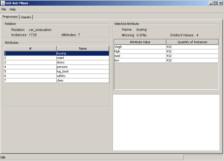Click the Java icon in title bar

coord(3,3)
